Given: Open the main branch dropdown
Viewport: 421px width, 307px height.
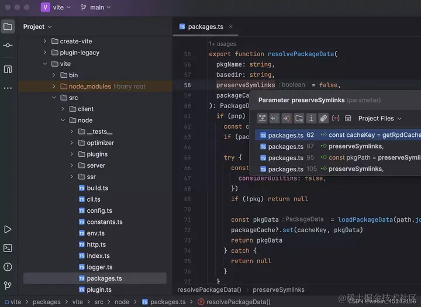Looking at the screenshot, I should pos(95,7).
